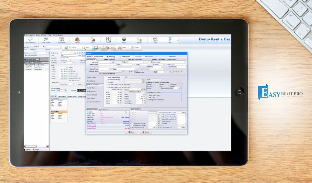Switch to the Tax & Charges tab

click(136, 110)
